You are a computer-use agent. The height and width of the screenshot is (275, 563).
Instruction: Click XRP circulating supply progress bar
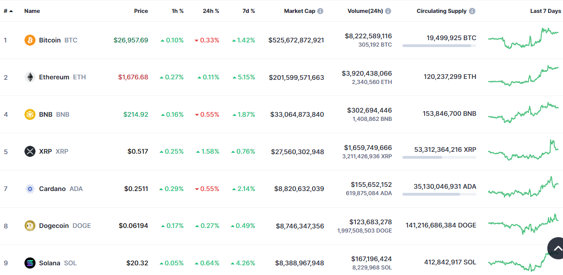439,157
